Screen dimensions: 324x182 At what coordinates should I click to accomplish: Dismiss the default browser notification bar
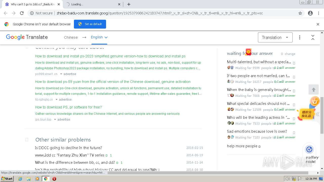(x=318, y=24)
